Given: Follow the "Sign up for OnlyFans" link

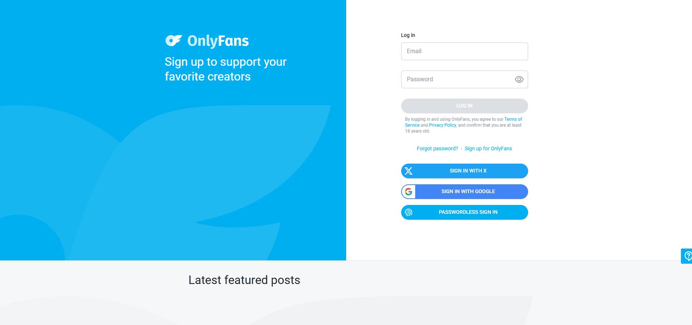Looking at the screenshot, I should coord(488,148).
